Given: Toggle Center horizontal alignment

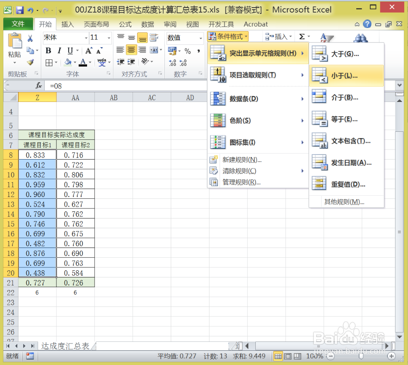Looking at the screenshot, I should [131, 50].
